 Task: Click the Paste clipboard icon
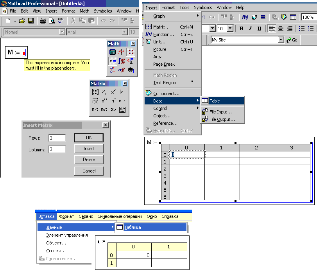[x=91, y=21]
